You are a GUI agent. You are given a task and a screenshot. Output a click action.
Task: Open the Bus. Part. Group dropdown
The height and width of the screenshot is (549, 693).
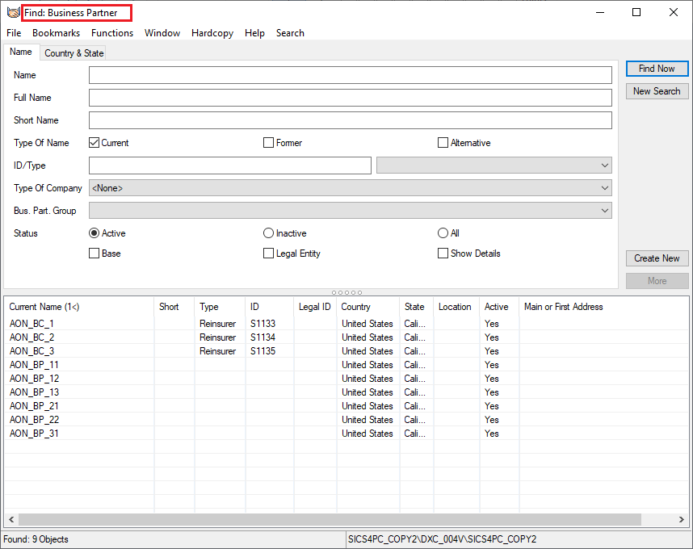click(x=605, y=211)
